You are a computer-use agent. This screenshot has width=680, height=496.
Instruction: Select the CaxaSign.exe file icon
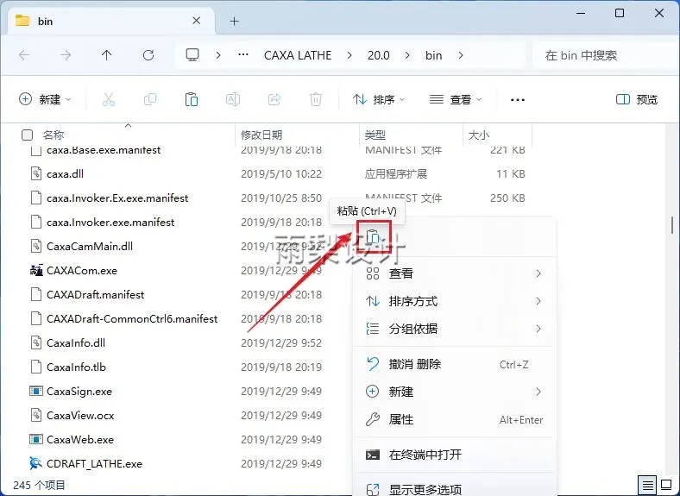click(x=36, y=391)
